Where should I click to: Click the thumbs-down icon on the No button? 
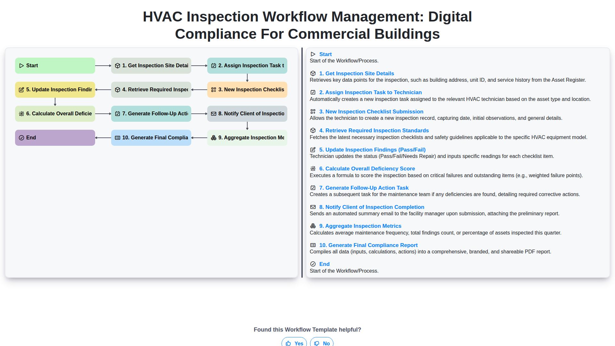317,343
